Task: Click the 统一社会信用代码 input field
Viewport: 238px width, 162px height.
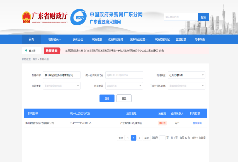Action: tap(124, 75)
